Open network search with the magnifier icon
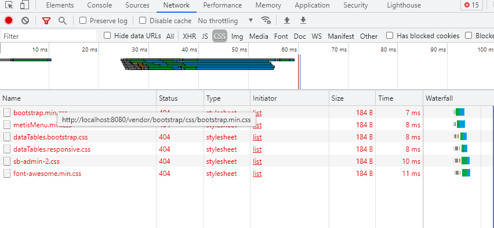Screen dimensions: 494x228 63,21
